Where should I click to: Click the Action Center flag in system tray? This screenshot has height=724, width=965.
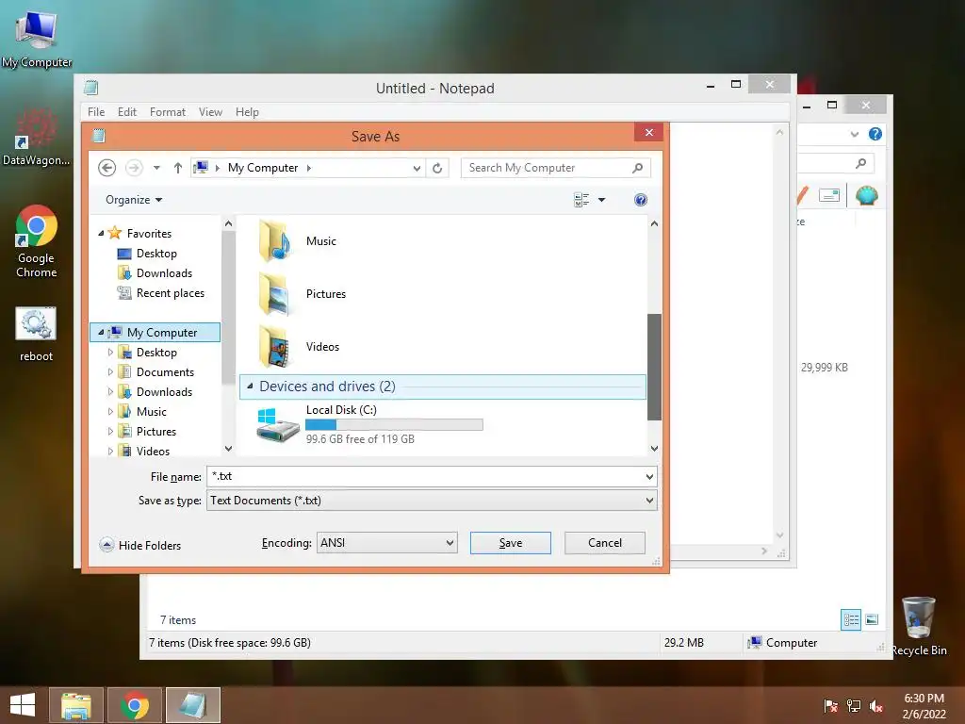point(830,705)
